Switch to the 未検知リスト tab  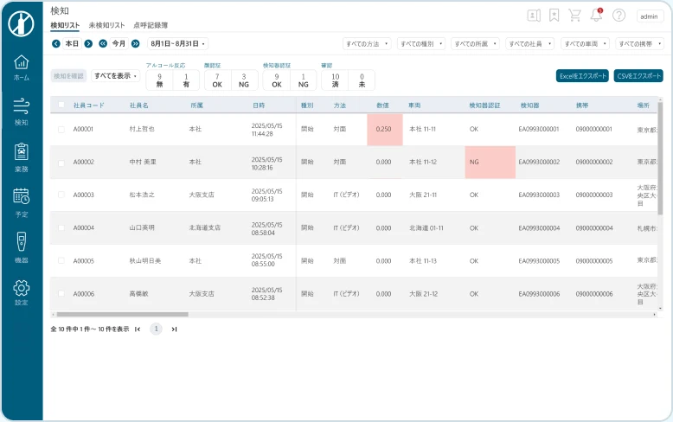click(106, 25)
